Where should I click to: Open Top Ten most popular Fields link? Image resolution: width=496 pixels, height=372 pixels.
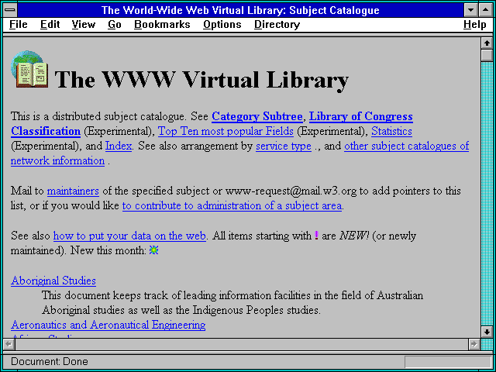[226, 131]
